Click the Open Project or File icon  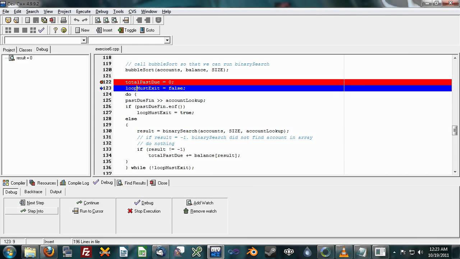pyautogui.click(x=16, y=20)
